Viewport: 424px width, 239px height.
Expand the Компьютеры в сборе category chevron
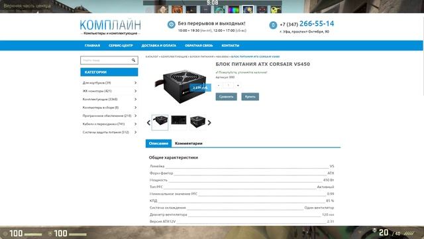135,108
